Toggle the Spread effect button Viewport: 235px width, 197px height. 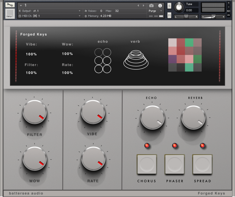tap(202, 164)
